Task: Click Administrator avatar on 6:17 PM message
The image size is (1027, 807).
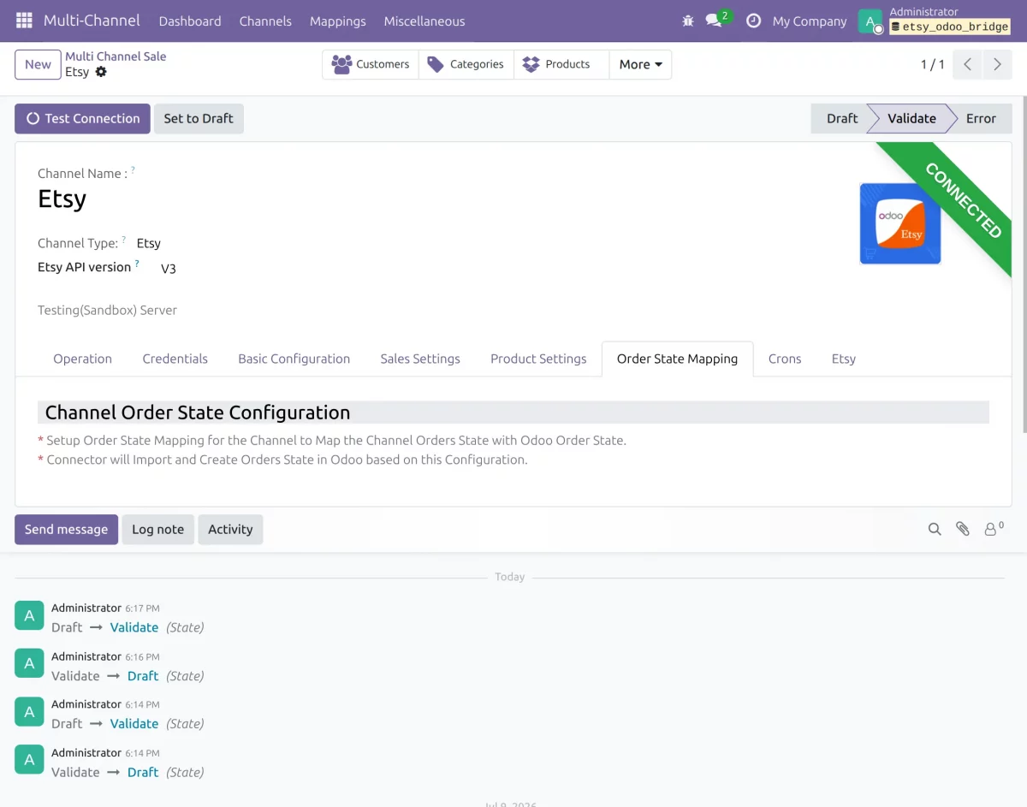Action: click(x=29, y=615)
